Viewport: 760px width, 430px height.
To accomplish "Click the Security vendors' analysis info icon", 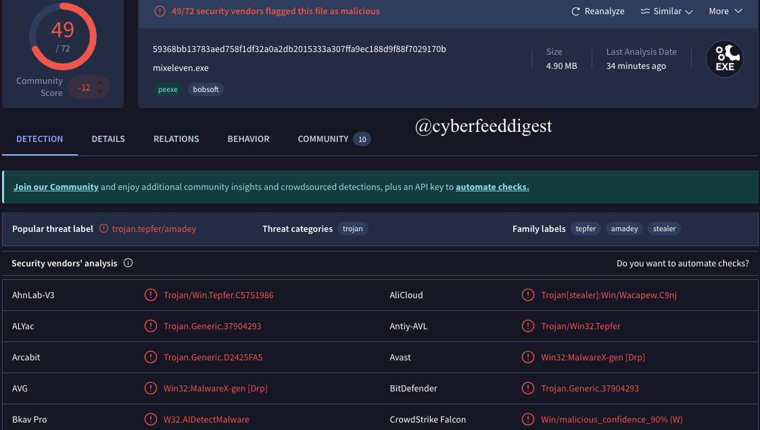I will click(128, 263).
